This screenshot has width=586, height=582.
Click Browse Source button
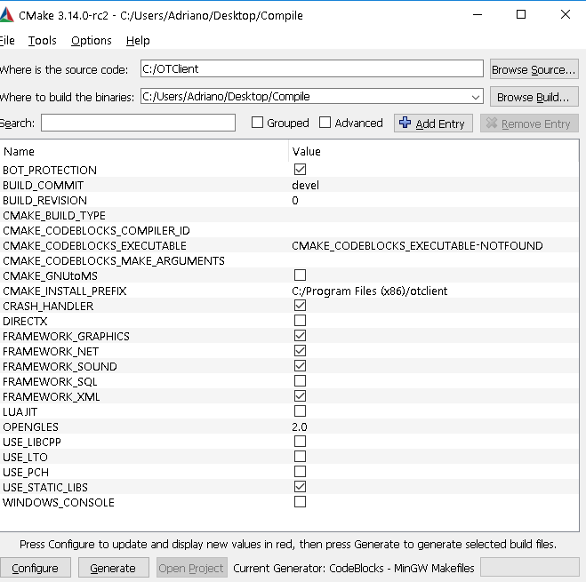[x=534, y=69]
